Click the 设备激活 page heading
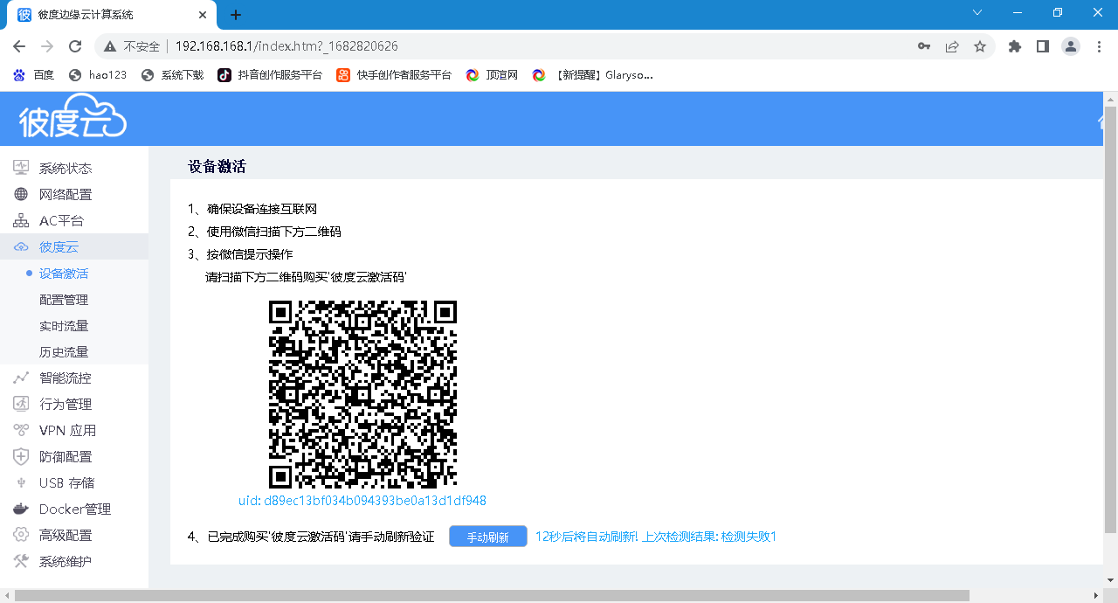Viewport: 1118px width, 603px height. pos(217,167)
